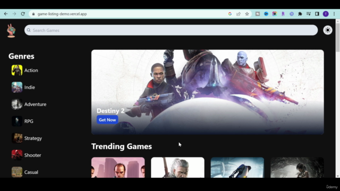Click the site logo hand icon
Image resolution: width=340 pixels, height=191 pixels.
(11, 31)
